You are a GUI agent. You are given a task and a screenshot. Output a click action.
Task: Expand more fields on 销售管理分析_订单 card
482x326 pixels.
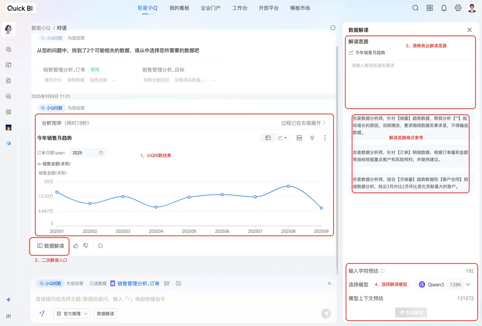[x=113, y=80]
